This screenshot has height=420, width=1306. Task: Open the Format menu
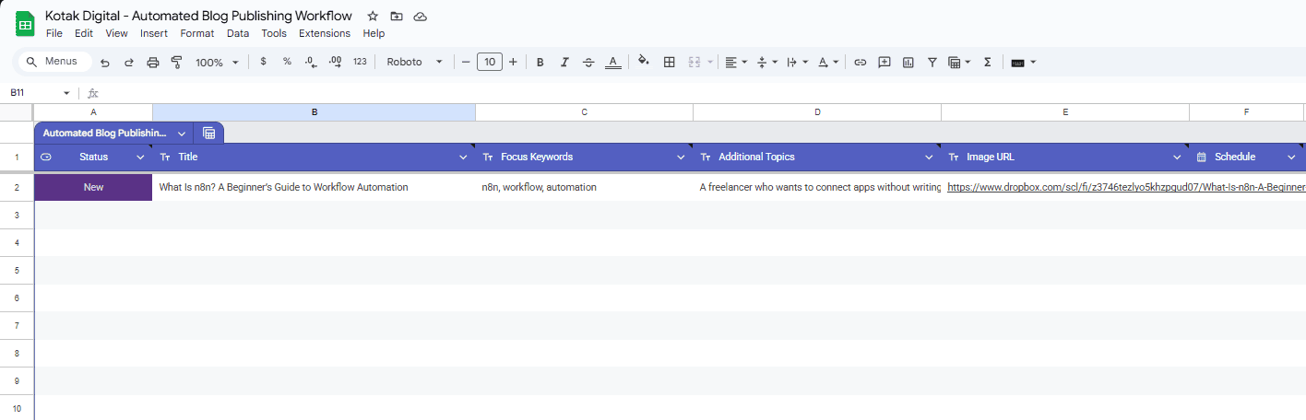click(x=197, y=33)
